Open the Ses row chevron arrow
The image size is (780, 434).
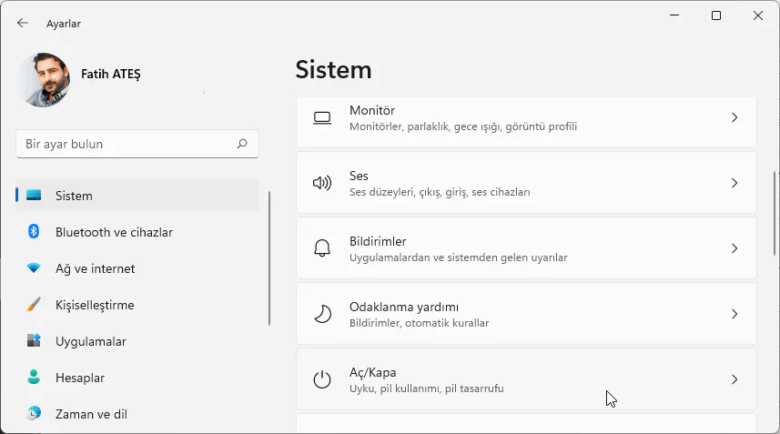734,183
